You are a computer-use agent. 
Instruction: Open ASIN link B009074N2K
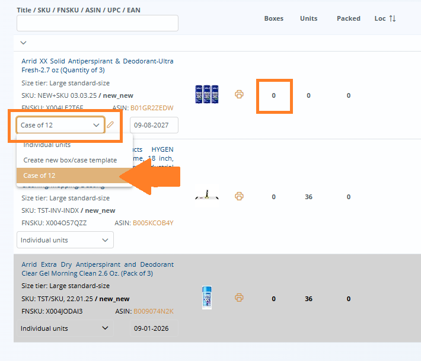pyautogui.click(x=152, y=311)
